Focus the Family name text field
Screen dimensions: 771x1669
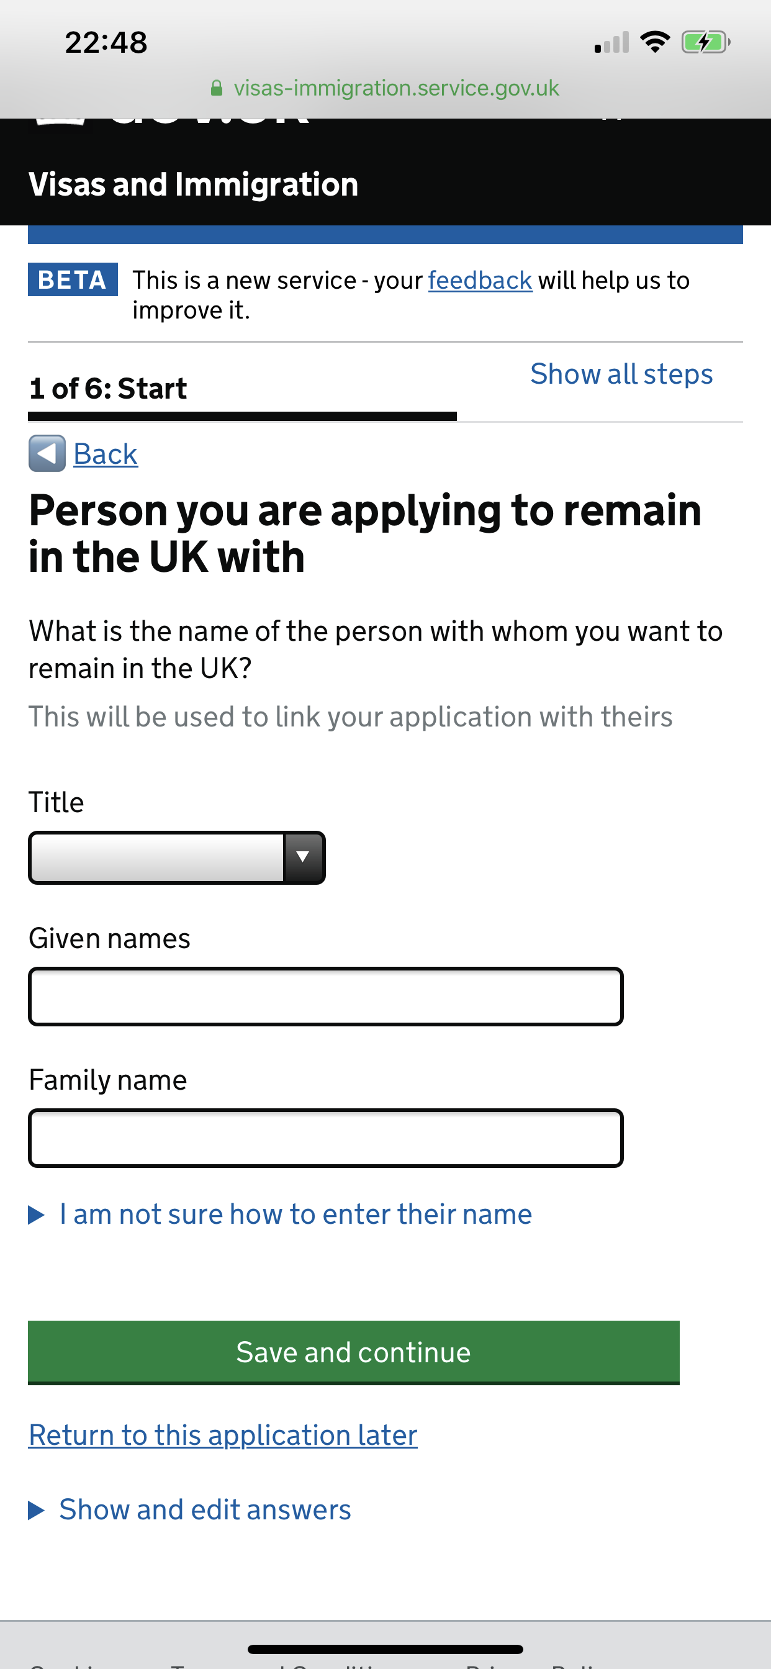click(326, 1138)
